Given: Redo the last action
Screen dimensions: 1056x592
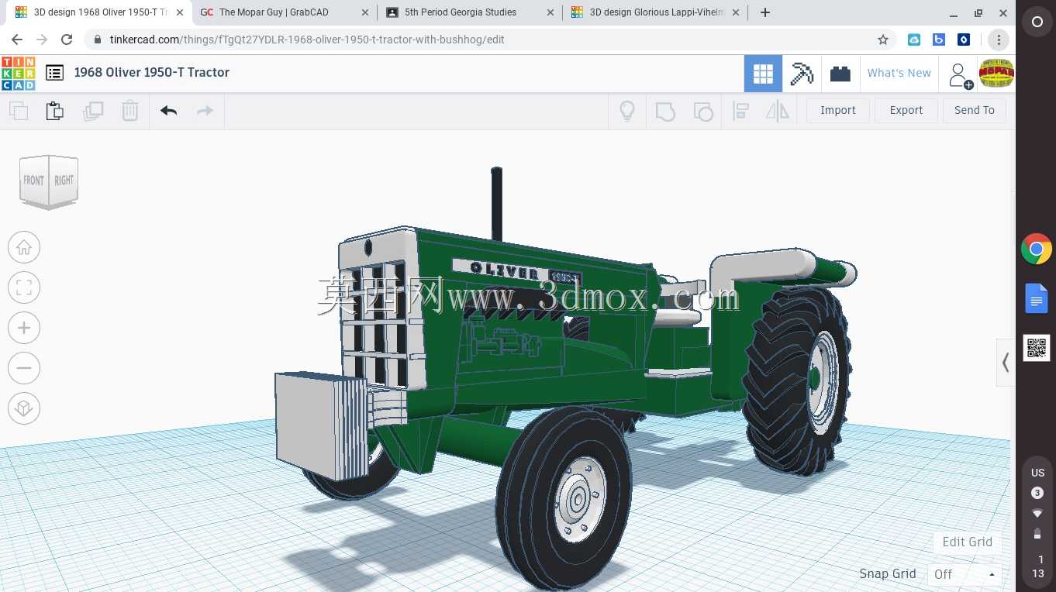Looking at the screenshot, I should [x=205, y=111].
